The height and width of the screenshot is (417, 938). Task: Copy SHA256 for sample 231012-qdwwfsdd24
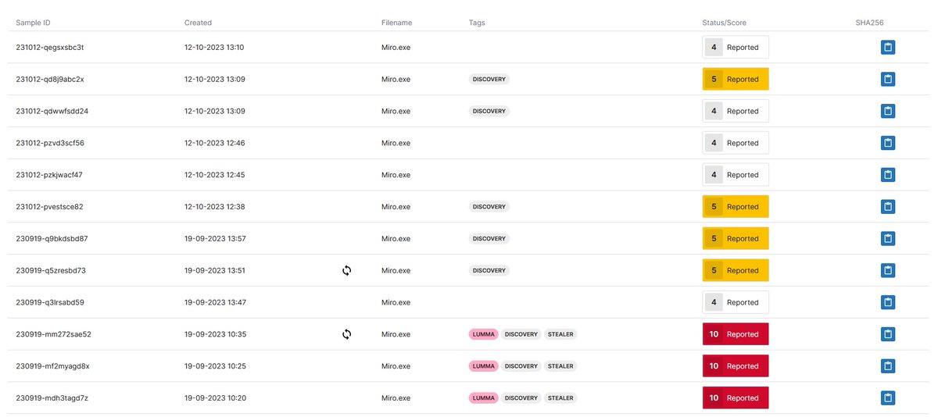(x=887, y=111)
